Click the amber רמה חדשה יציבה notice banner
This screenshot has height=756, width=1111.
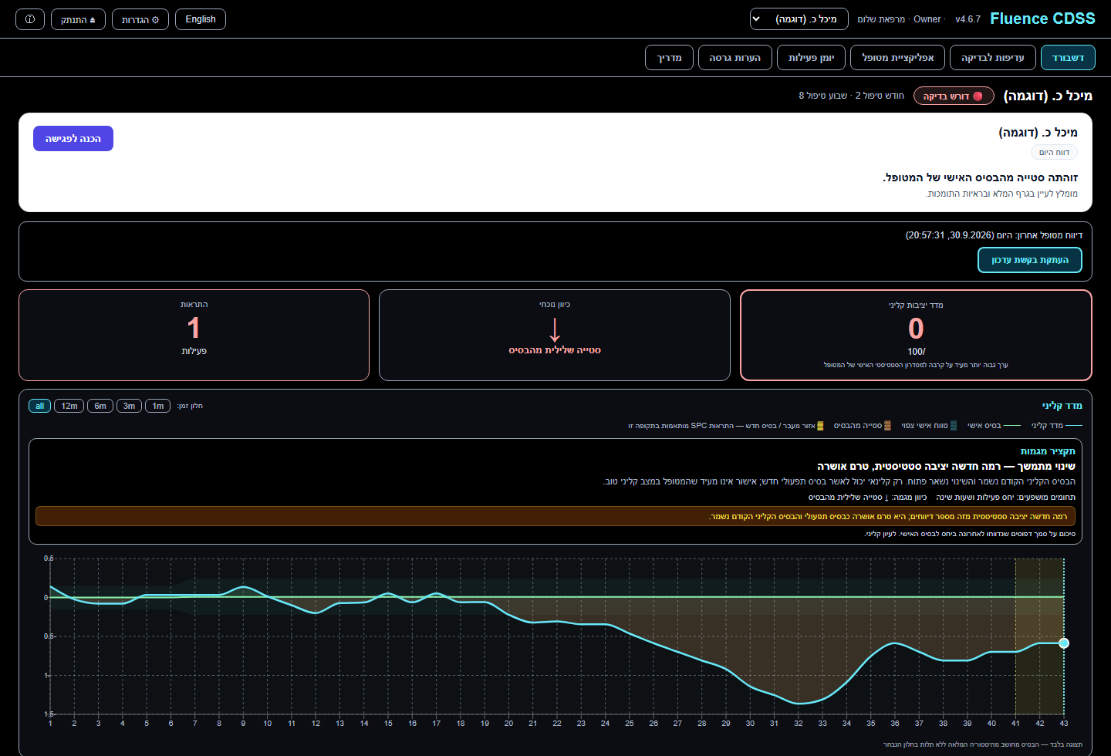click(x=555, y=516)
